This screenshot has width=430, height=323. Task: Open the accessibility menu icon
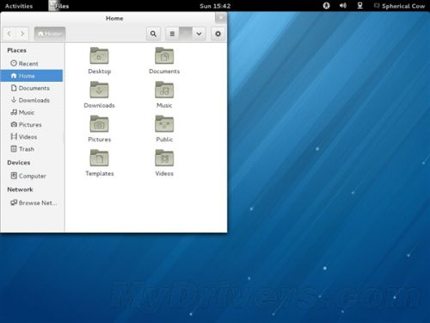[x=326, y=6]
